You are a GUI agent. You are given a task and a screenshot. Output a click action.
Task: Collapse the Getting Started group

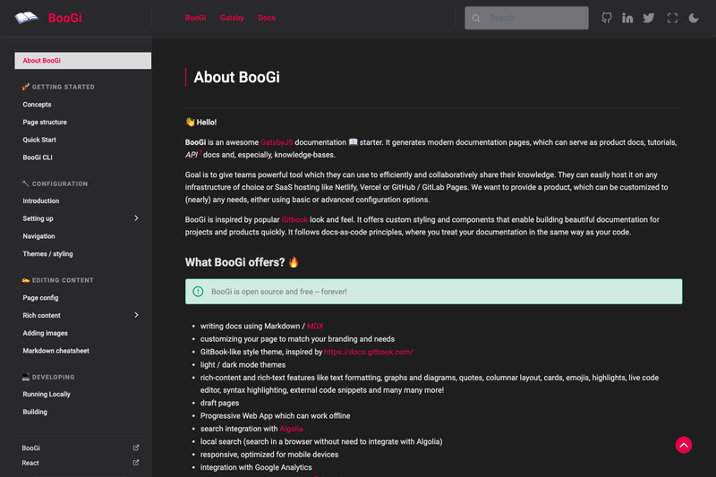point(58,87)
